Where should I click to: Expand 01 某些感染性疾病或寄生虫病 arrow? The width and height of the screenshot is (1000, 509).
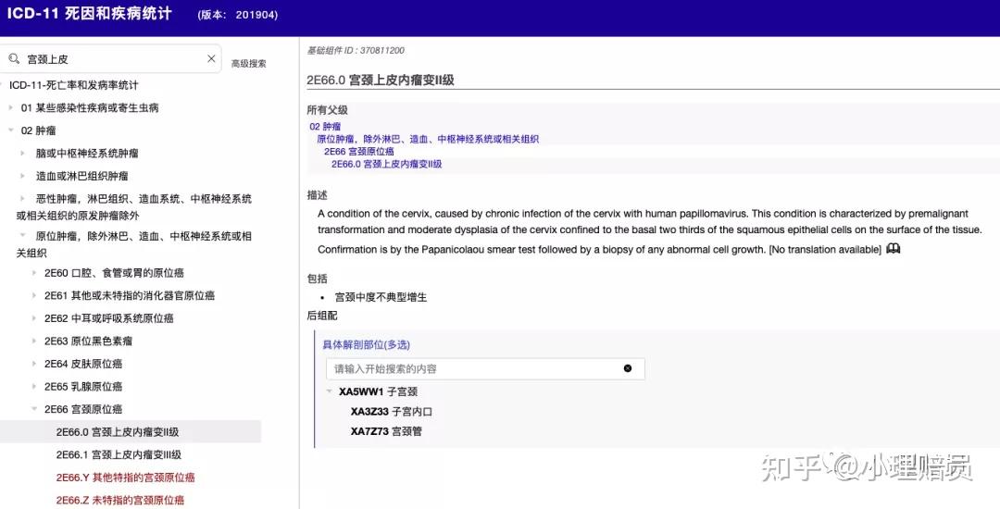(10, 107)
